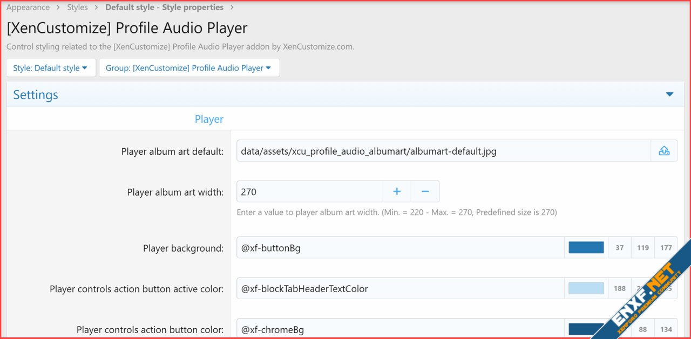
Task: Open Default style - Style properties breadcrumb
Action: [x=164, y=8]
